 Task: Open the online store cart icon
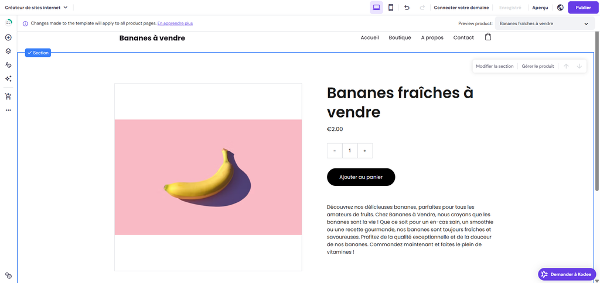coord(8,96)
